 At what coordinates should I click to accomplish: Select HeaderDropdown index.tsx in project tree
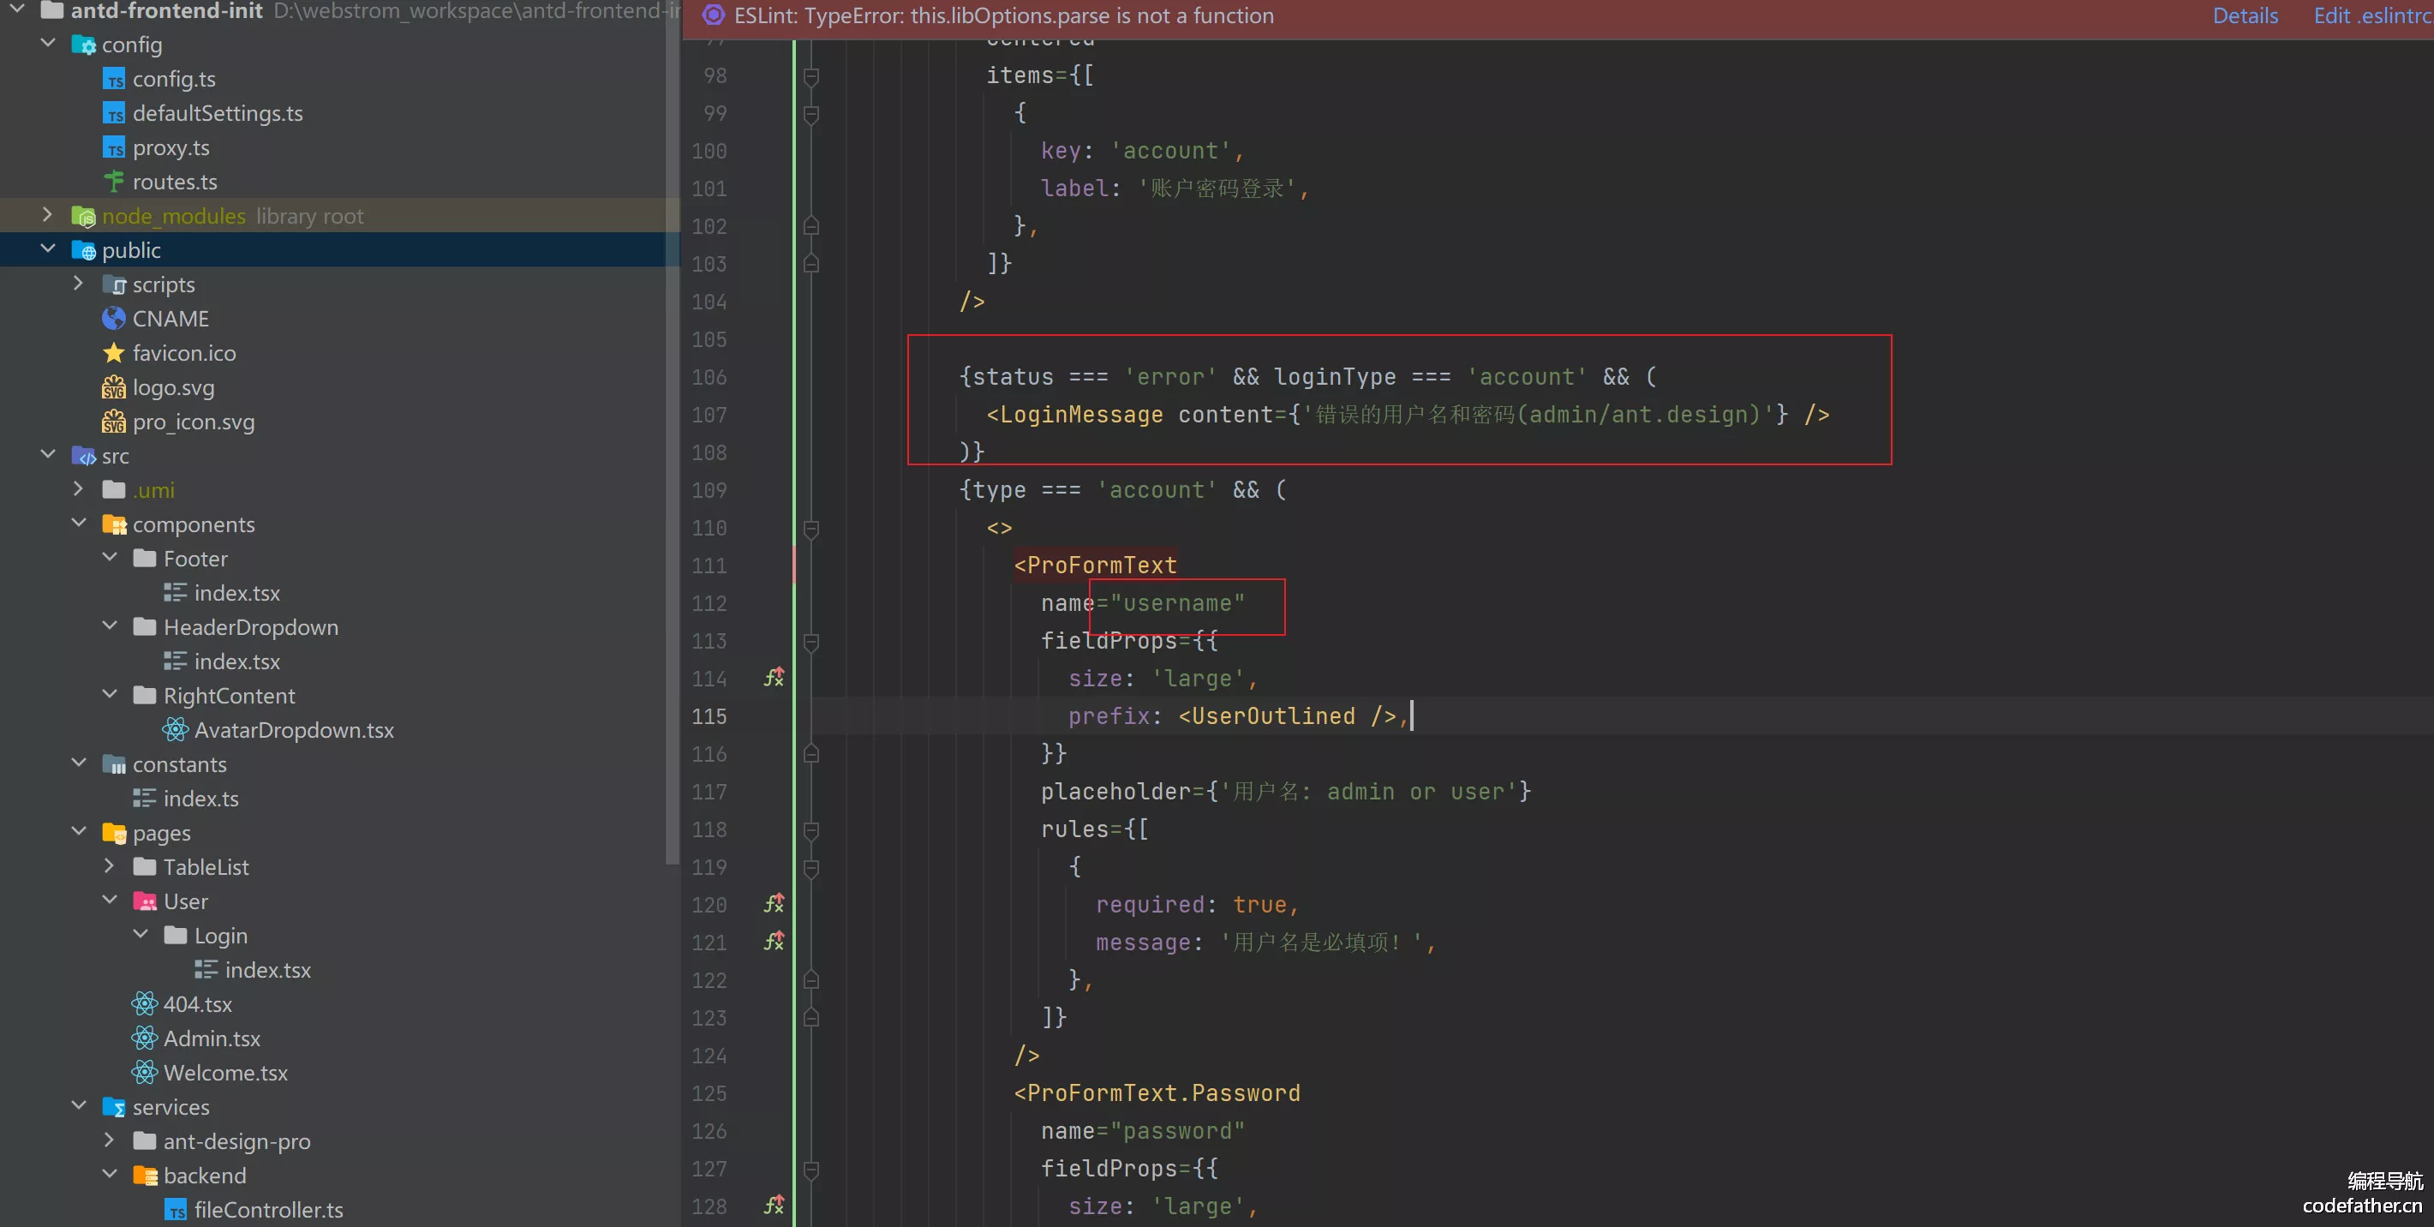237,661
